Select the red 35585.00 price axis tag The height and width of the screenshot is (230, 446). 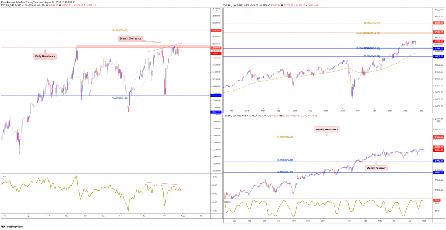pos(216,30)
